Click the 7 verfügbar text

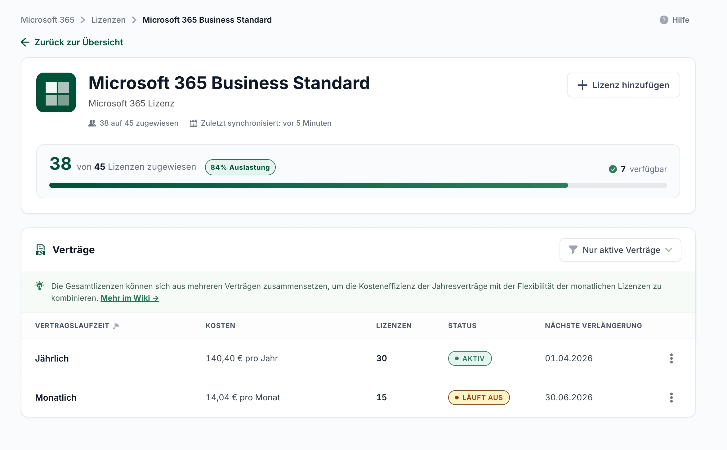(x=644, y=169)
